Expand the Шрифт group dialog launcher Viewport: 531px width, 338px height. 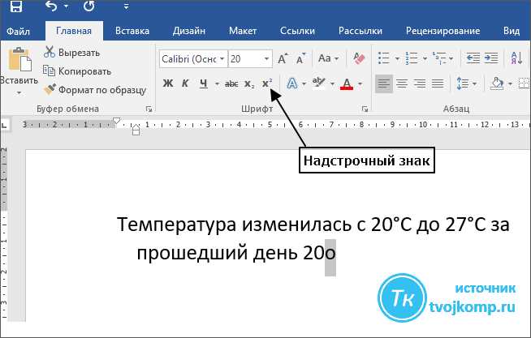(x=364, y=109)
